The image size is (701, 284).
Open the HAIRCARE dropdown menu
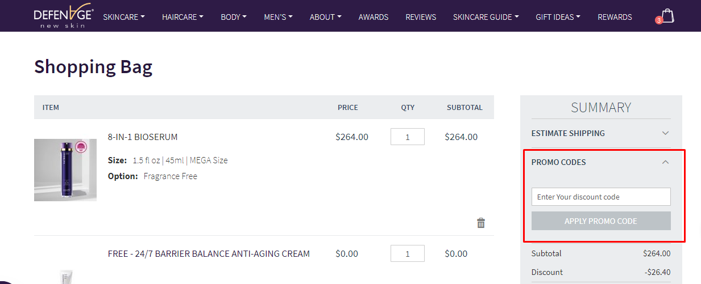click(x=182, y=17)
